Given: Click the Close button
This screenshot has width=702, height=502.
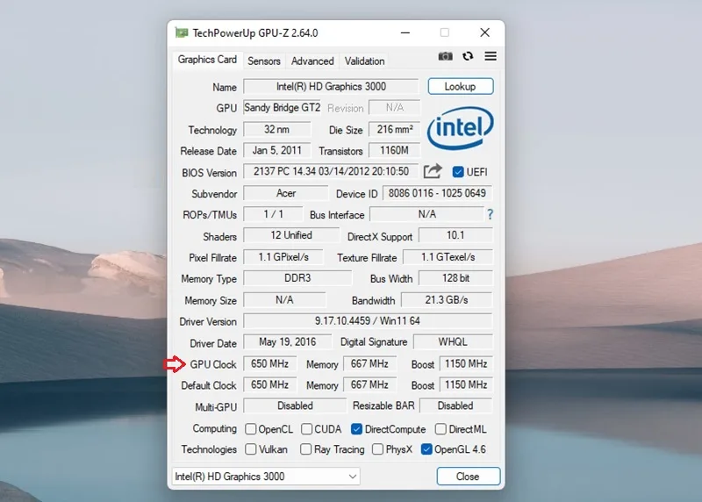Looking at the screenshot, I should [469, 476].
